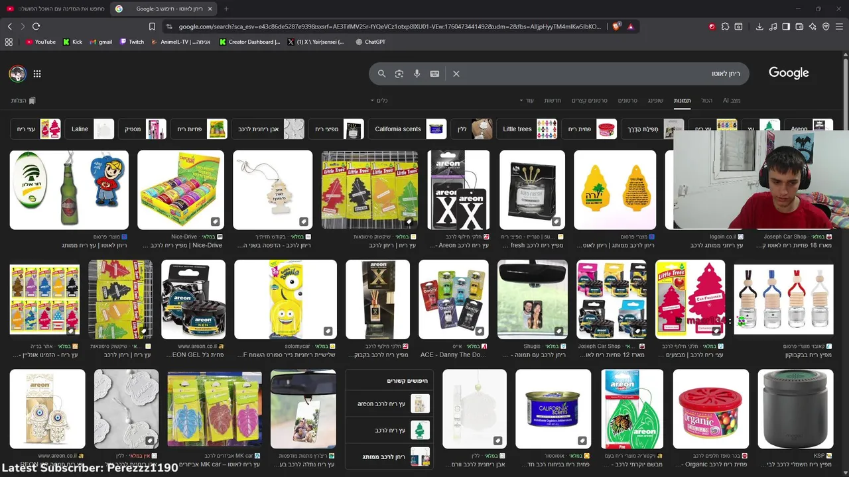Open Areon hamsa air freshener image
849x477 pixels.
tap(47, 409)
